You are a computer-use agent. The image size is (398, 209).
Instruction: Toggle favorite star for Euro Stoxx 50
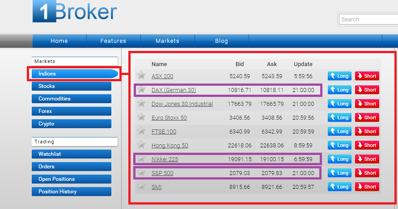point(141,117)
